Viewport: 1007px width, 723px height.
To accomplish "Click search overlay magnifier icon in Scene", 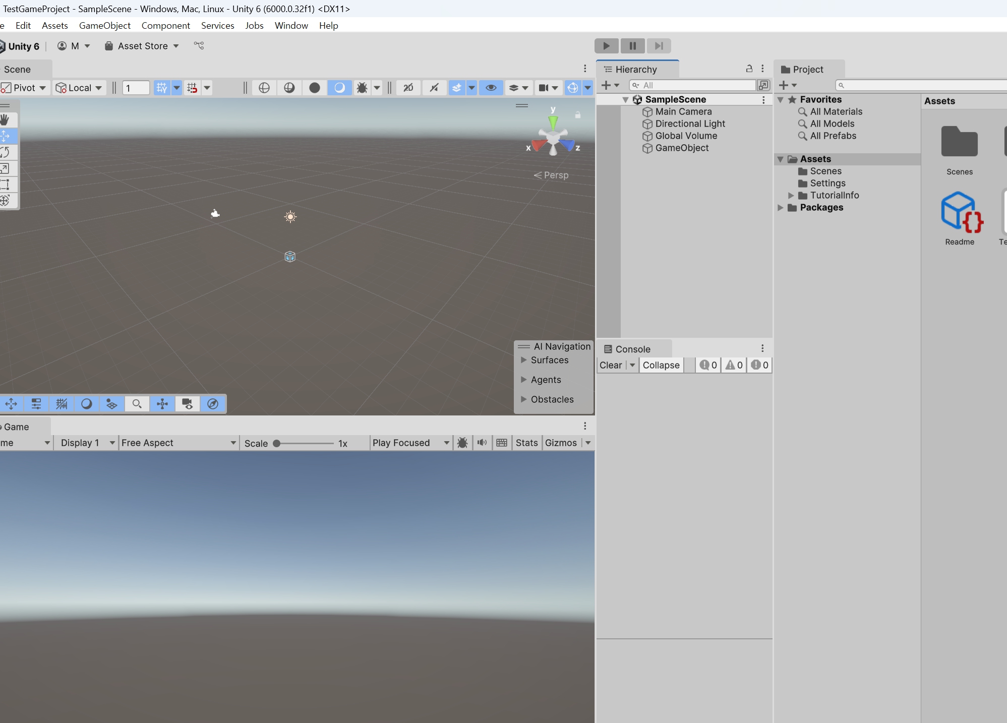I will point(137,404).
